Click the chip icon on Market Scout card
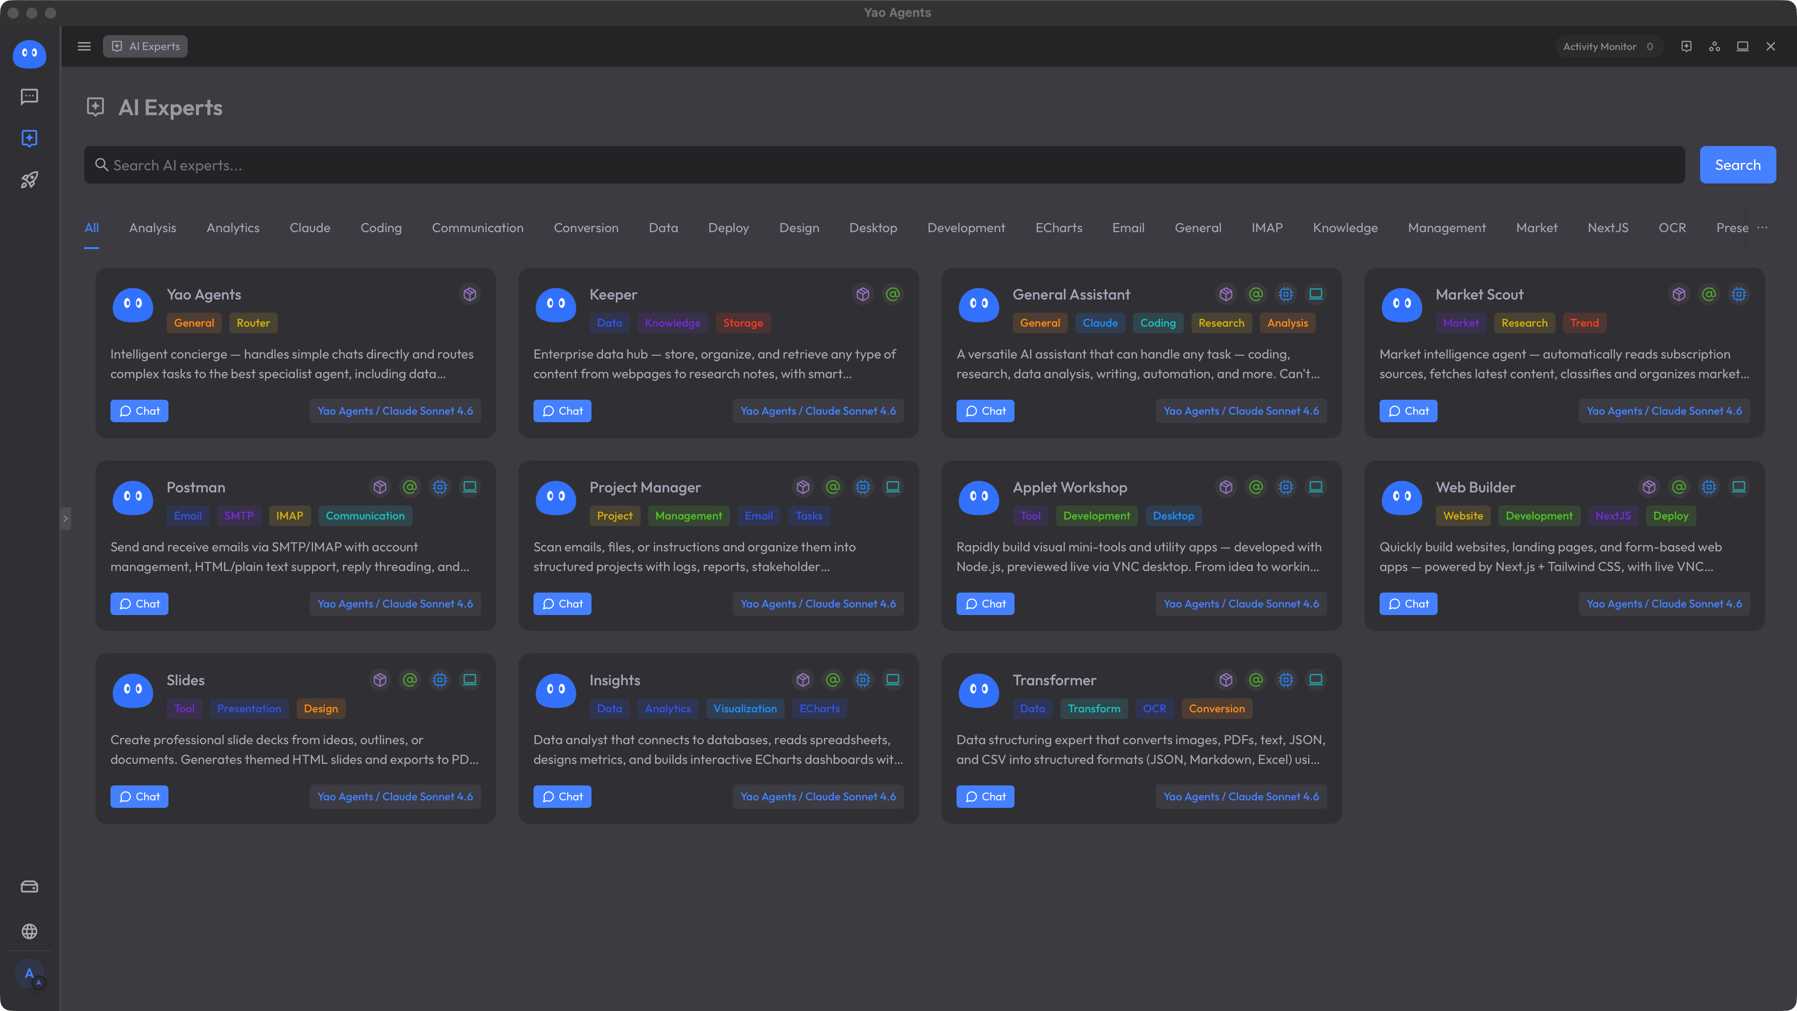 click(x=1739, y=294)
